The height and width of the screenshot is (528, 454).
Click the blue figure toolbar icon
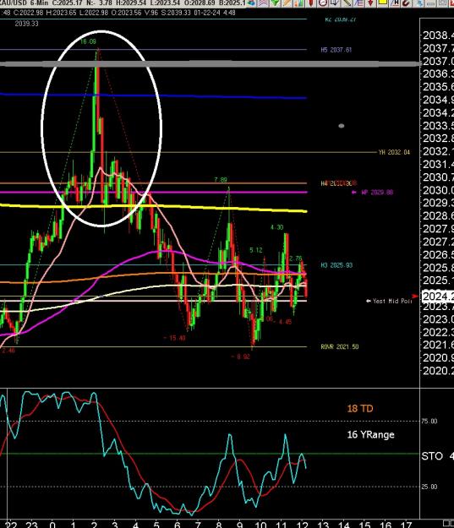click(419, 3)
